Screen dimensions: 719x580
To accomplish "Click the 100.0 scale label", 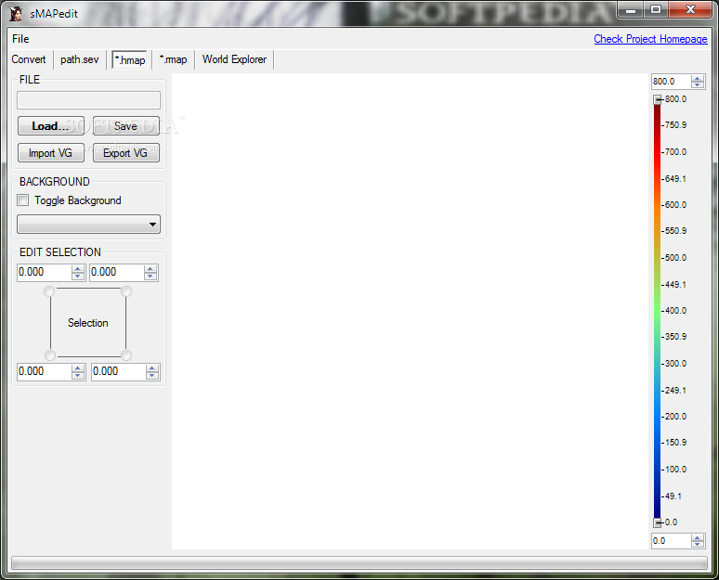I will click(x=675, y=470).
